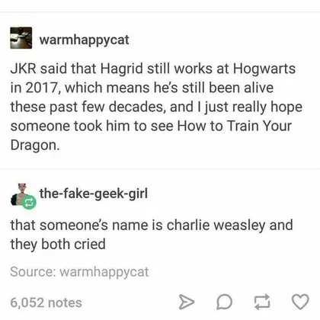
Task: Like the post with the heart icon
Action: click(x=300, y=302)
